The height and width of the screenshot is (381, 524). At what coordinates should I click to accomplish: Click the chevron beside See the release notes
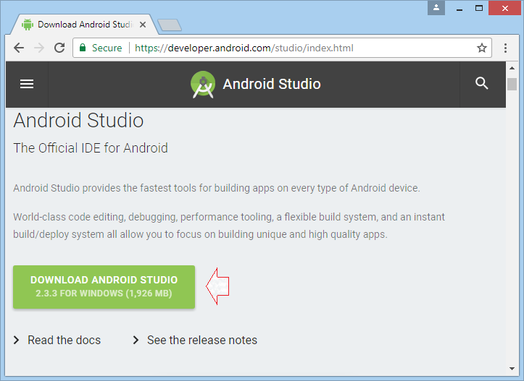pyautogui.click(x=136, y=340)
